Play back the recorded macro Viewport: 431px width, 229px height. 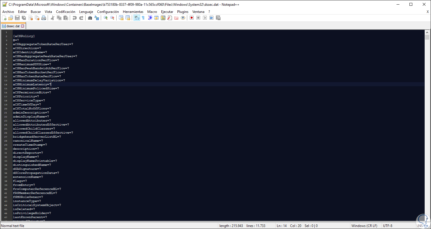pos(205,18)
